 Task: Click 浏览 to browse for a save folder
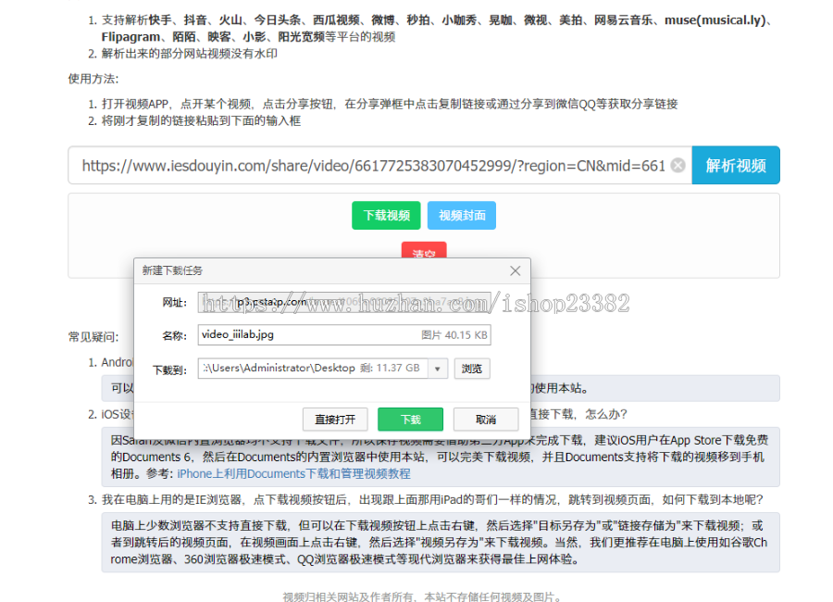pos(472,368)
